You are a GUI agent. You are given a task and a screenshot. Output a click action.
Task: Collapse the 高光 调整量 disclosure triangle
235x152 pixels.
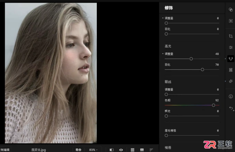(x=163, y=54)
